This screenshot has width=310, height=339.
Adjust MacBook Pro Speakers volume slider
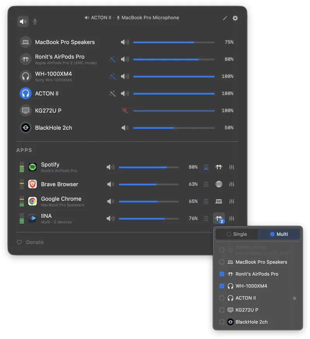click(x=174, y=42)
